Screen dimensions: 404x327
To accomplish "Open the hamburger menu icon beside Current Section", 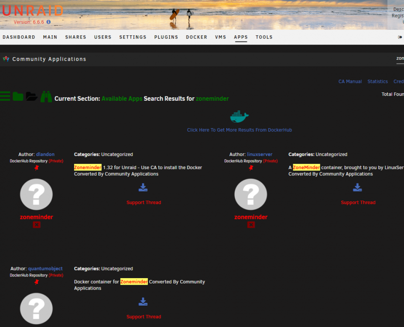I will [x=5, y=96].
